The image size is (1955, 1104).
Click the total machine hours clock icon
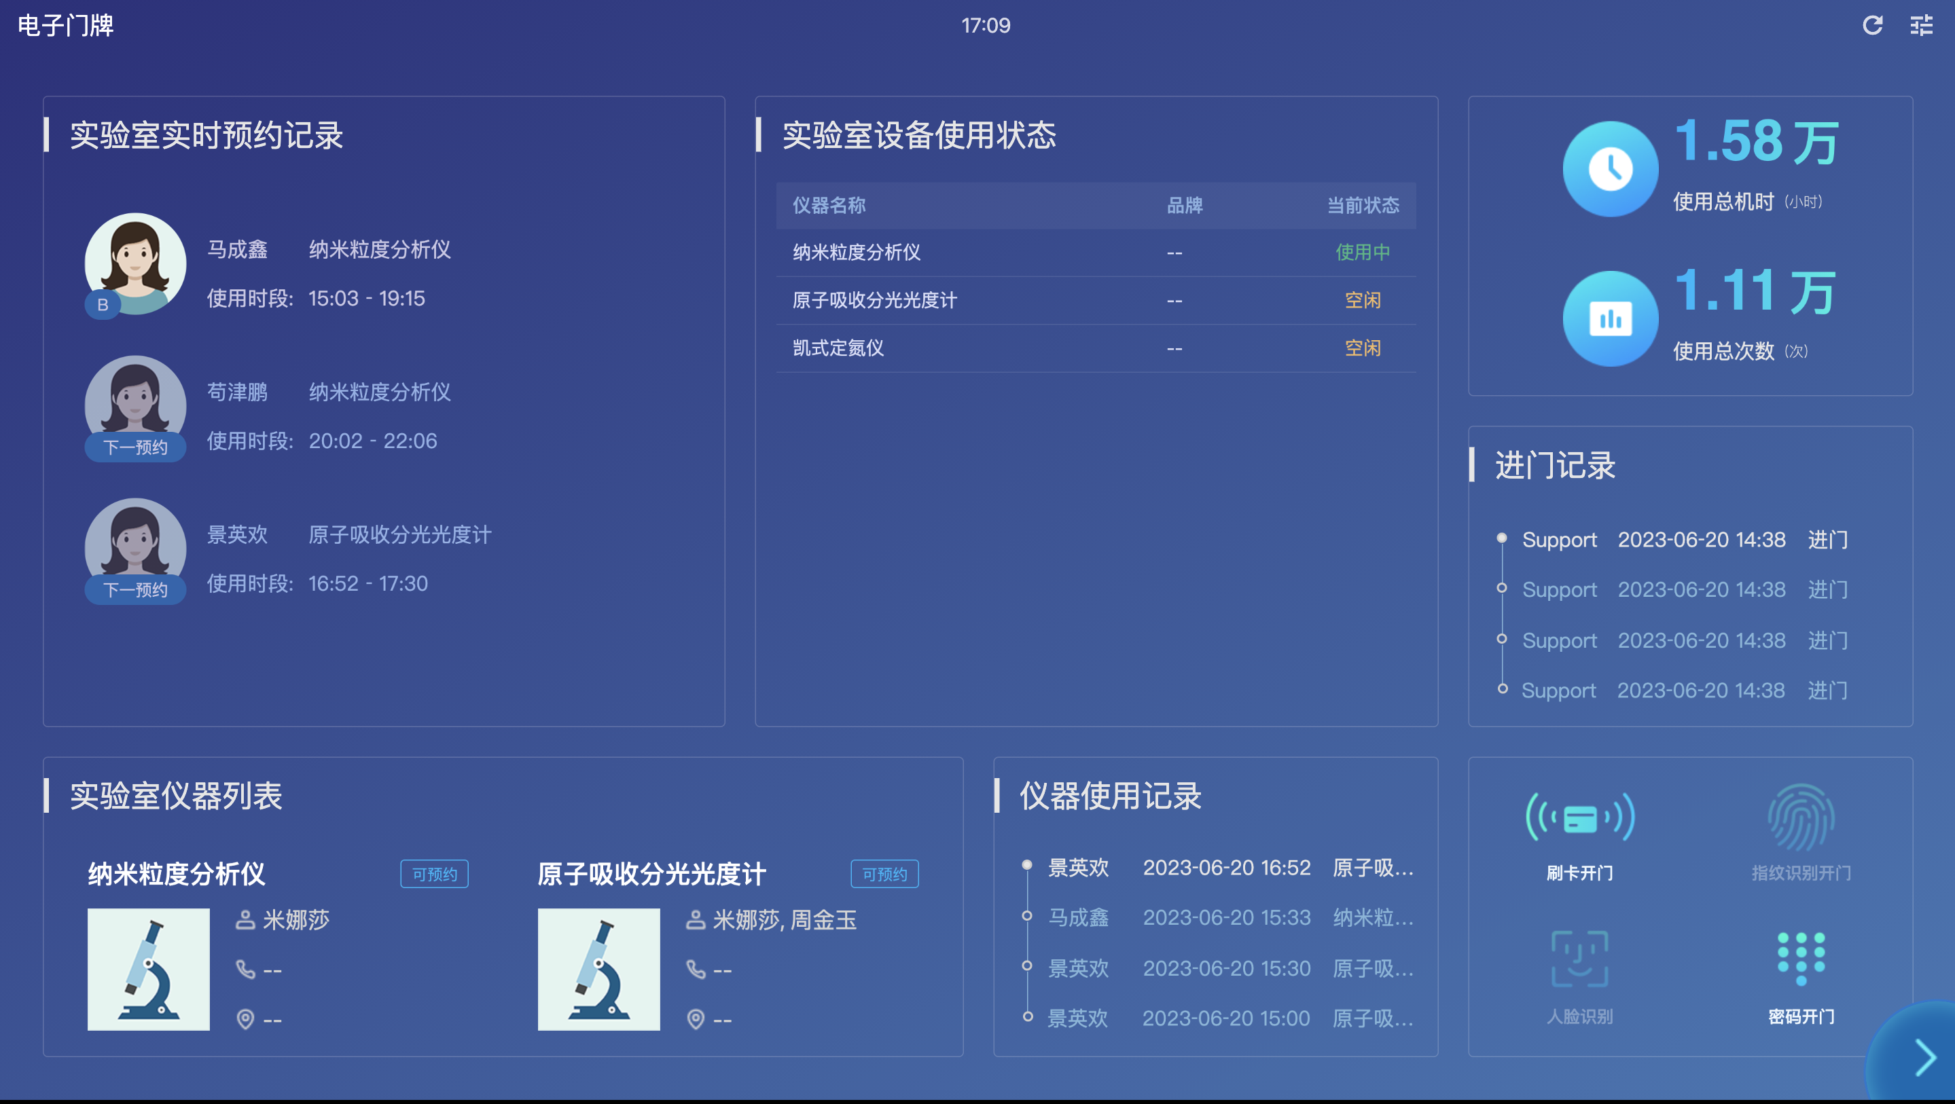1610,169
